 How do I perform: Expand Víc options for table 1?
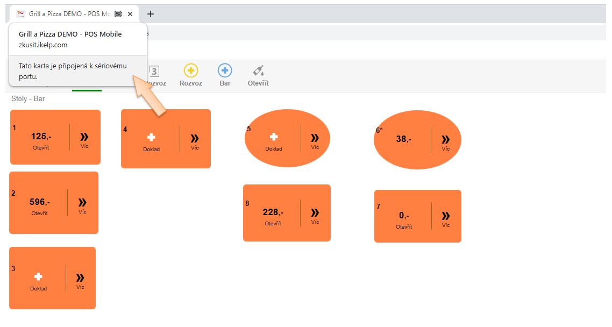pyautogui.click(x=85, y=139)
